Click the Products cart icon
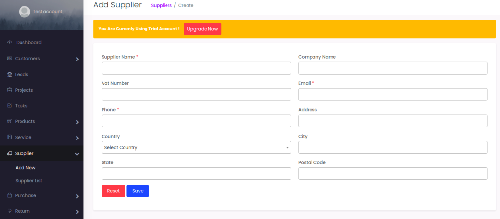Screen dimensions: 500x219 tap(10, 121)
